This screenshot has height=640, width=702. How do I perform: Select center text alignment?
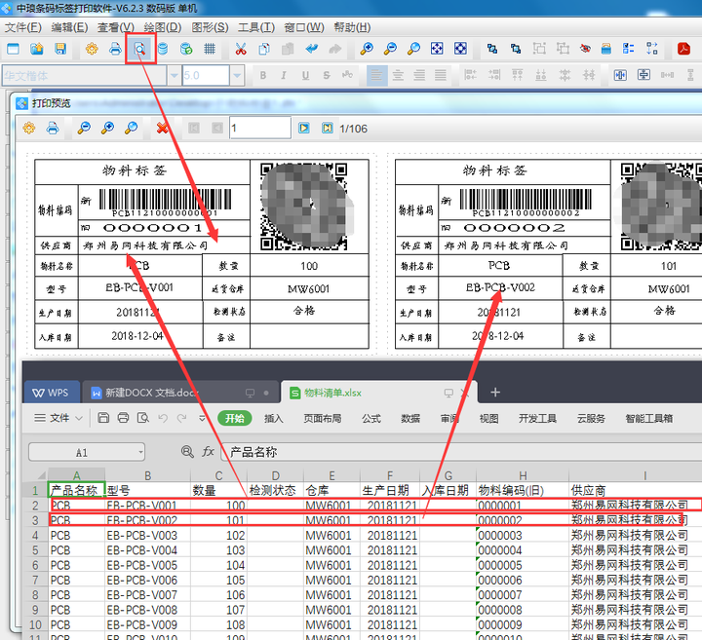coord(398,76)
